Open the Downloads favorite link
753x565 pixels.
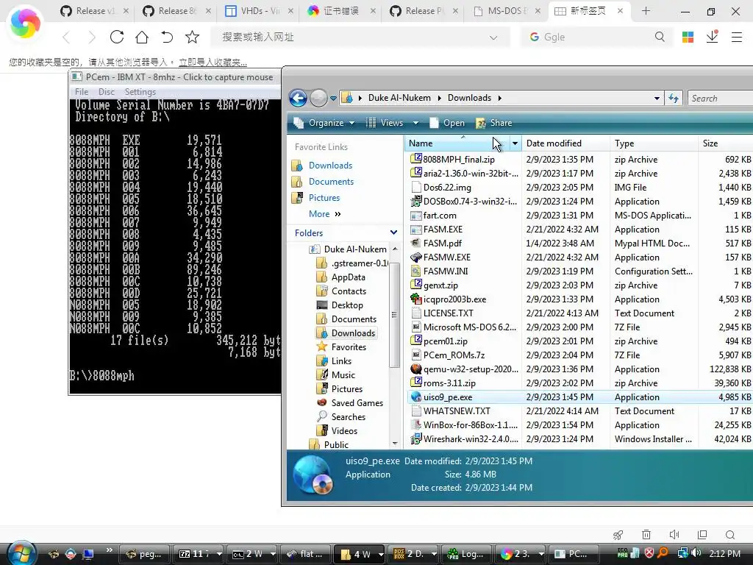pos(330,166)
